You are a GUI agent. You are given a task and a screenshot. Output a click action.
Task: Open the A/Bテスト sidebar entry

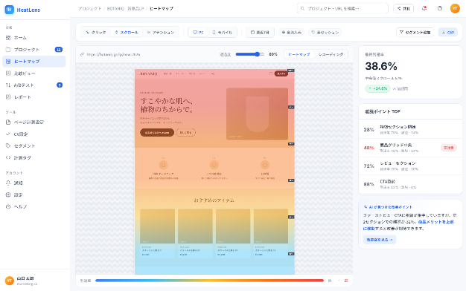34,85
